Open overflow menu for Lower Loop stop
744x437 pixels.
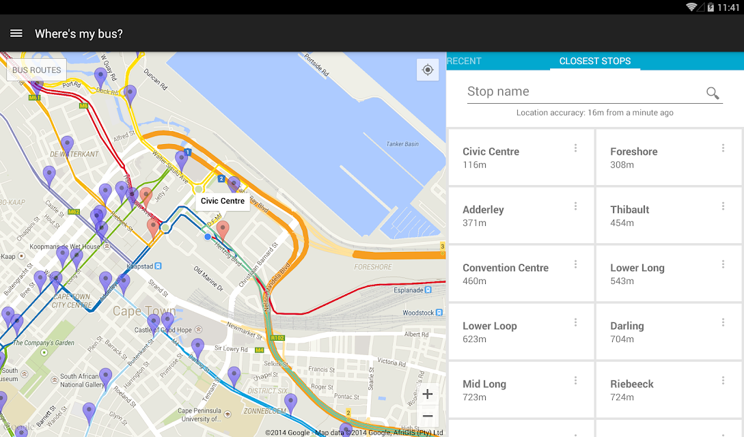575,322
